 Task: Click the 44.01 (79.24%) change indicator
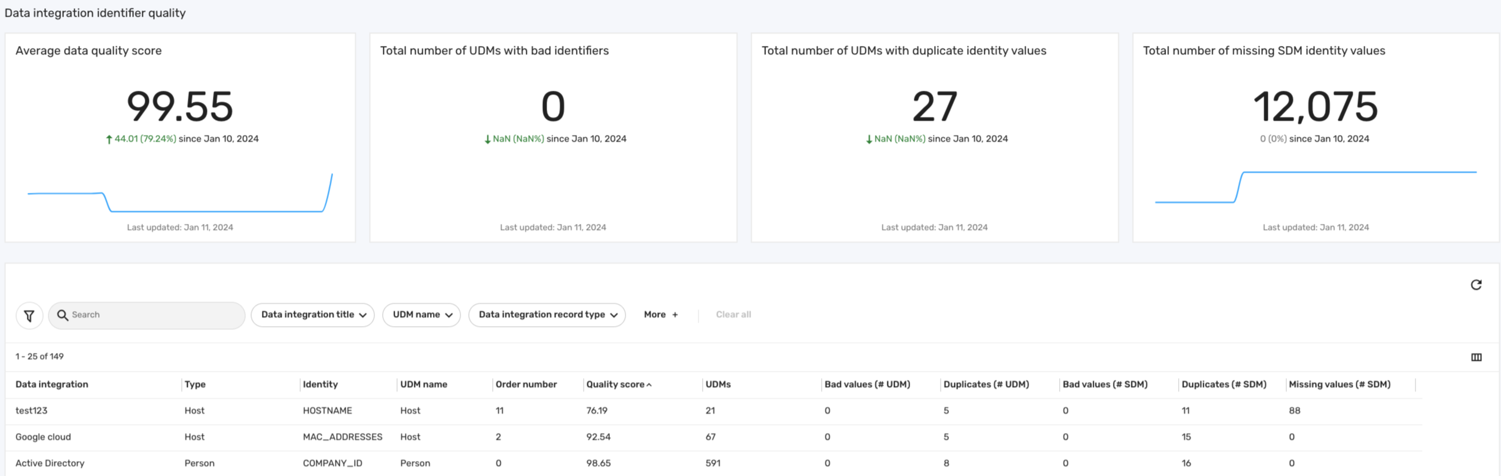click(x=141, y=139)
